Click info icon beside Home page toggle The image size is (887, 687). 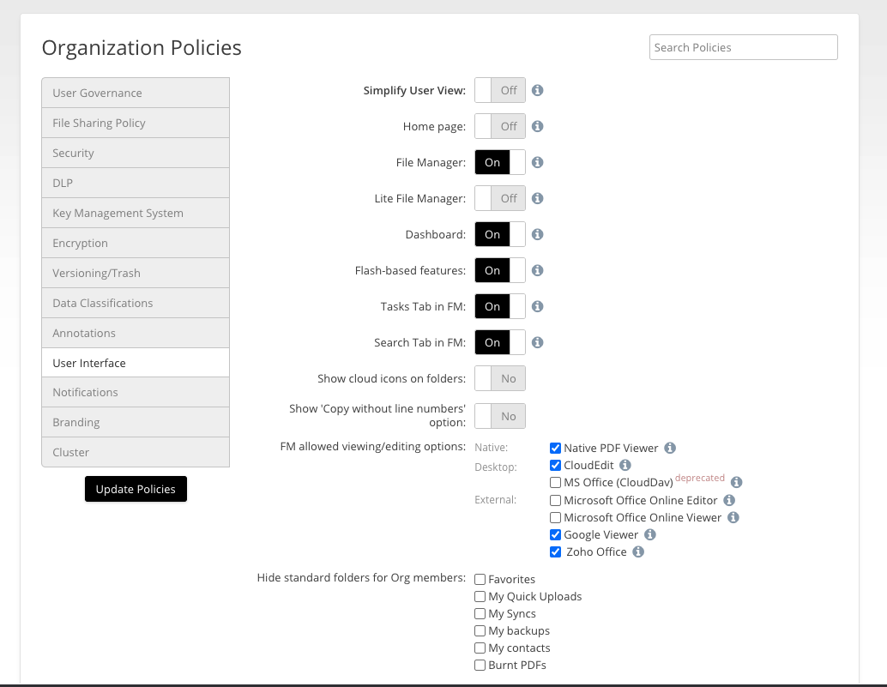[x=537, y=127]
